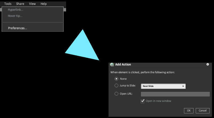Click the arrow on the slide dropdown
This screenshot has height=118, width=214.
pyautogui.click(x=183, y=86)
